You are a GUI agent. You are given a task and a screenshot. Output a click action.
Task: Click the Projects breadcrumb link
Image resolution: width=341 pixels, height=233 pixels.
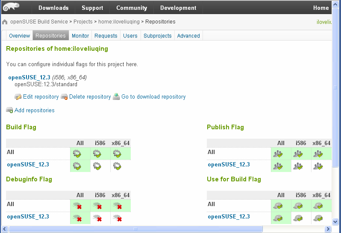click(x=83, y=22)
